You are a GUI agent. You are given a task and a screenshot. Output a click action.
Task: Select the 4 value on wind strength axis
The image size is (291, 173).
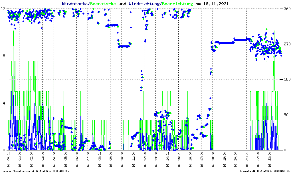click(x=4, y=103)
